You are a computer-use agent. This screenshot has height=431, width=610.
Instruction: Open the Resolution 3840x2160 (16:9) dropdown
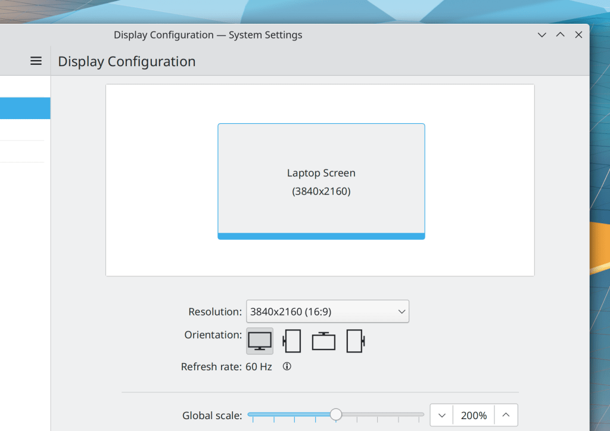[327, 311]
